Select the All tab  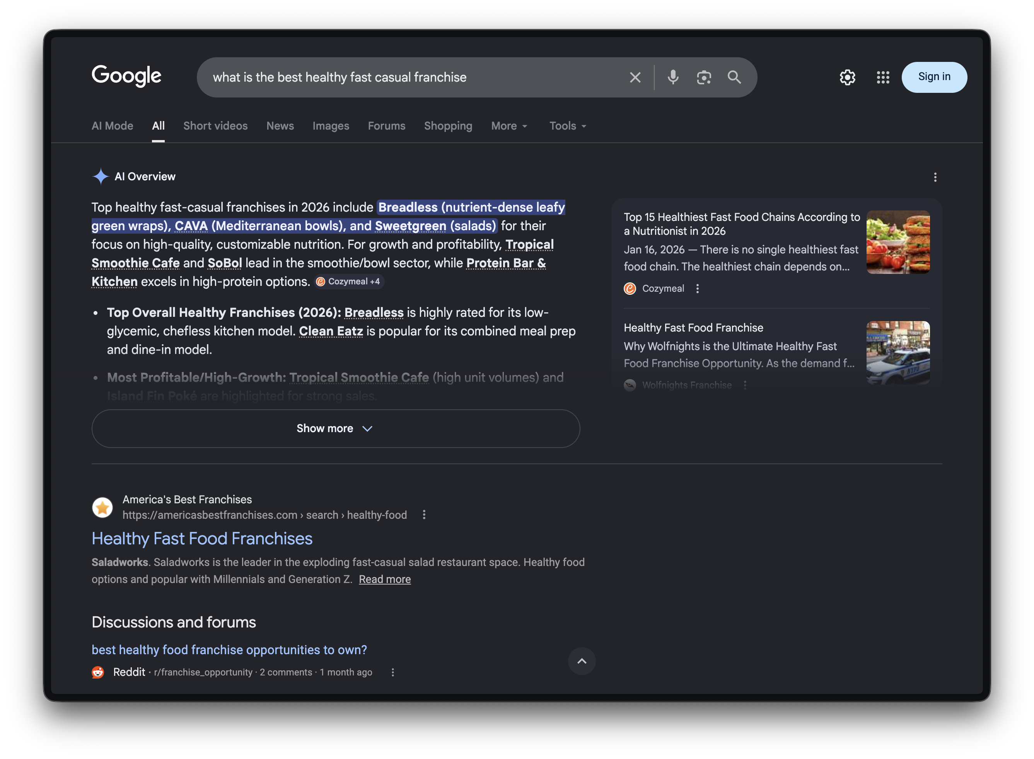tap(159, 125)
